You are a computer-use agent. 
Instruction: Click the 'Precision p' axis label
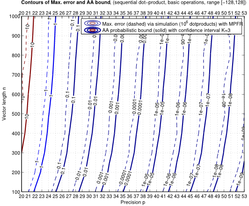[133, 202]
